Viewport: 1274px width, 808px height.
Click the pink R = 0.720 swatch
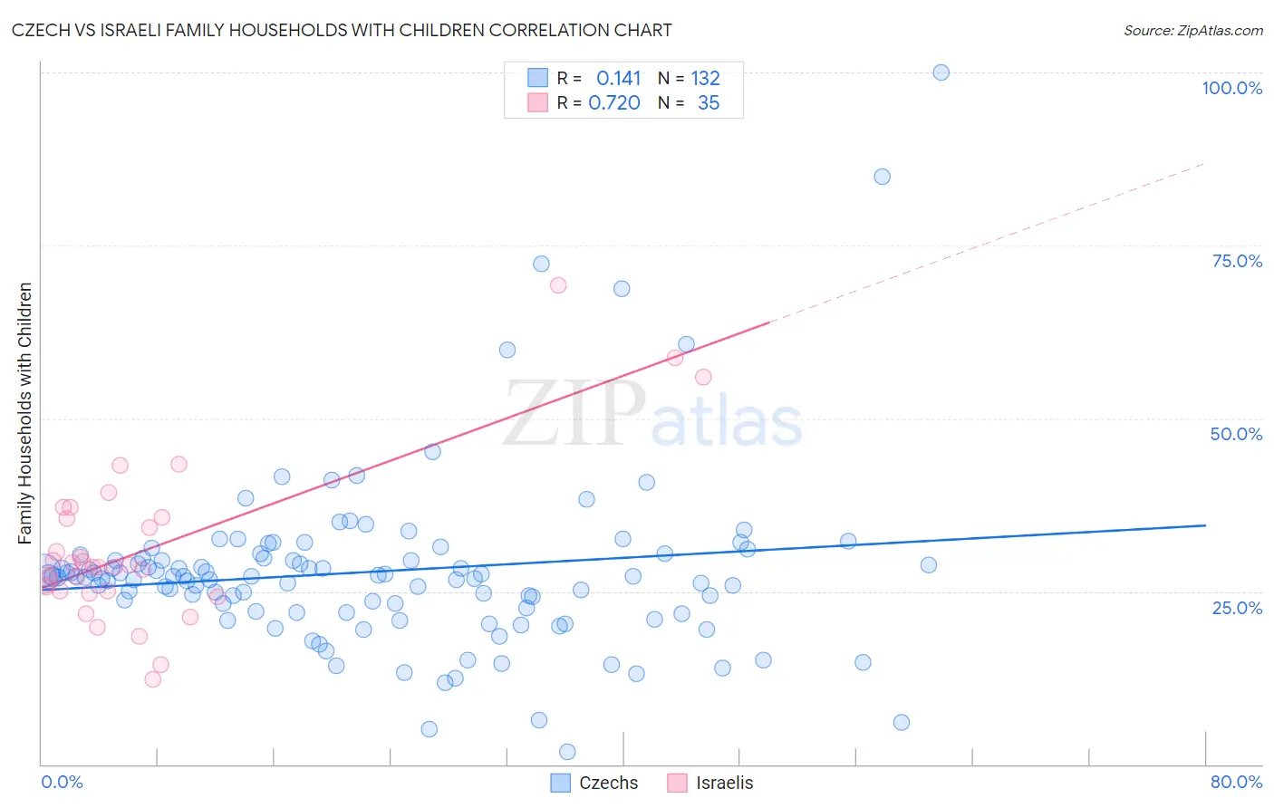pos(537,102)
